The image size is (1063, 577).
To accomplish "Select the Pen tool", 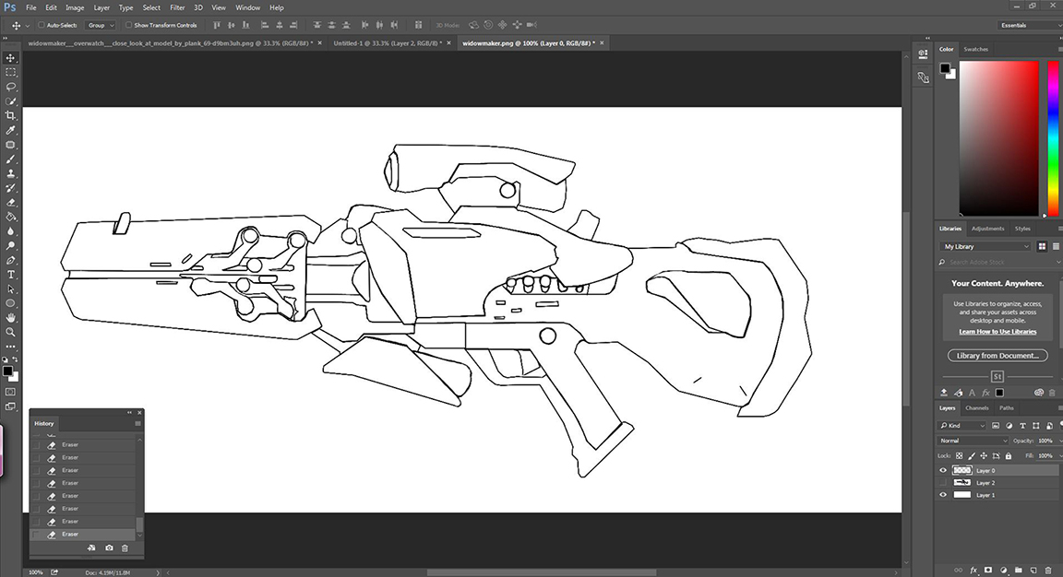I will click(x=11, y=260).
